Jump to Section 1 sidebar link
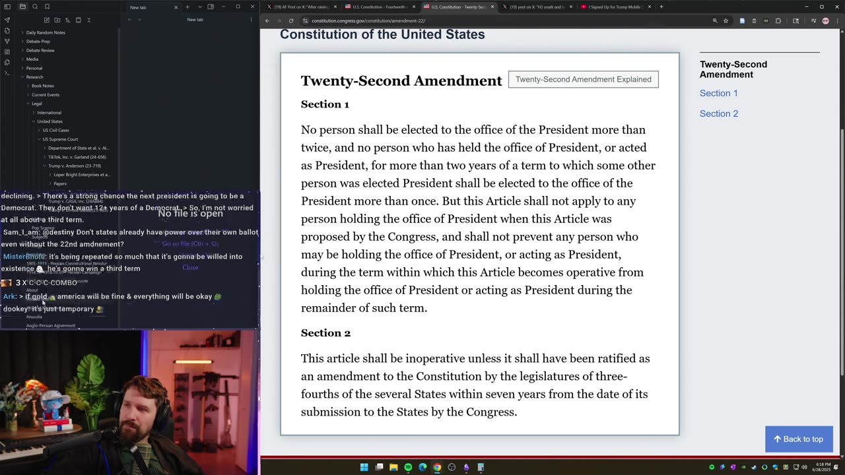845x475 pixels. pos(718,93)
